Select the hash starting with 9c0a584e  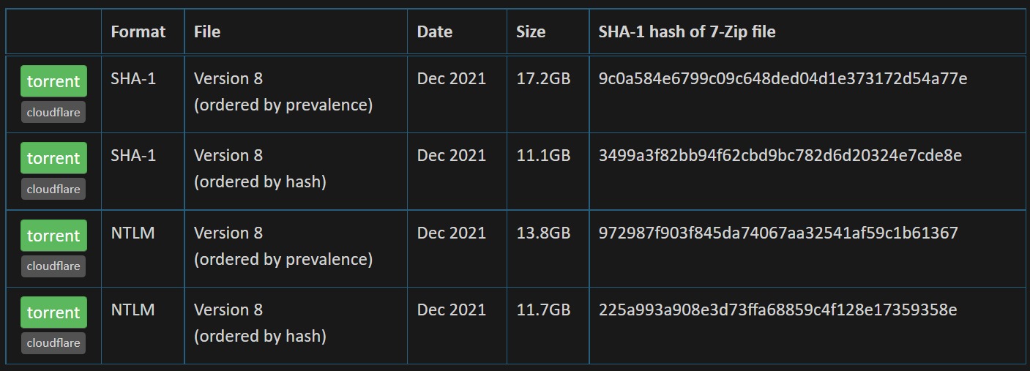coord(783,78)
